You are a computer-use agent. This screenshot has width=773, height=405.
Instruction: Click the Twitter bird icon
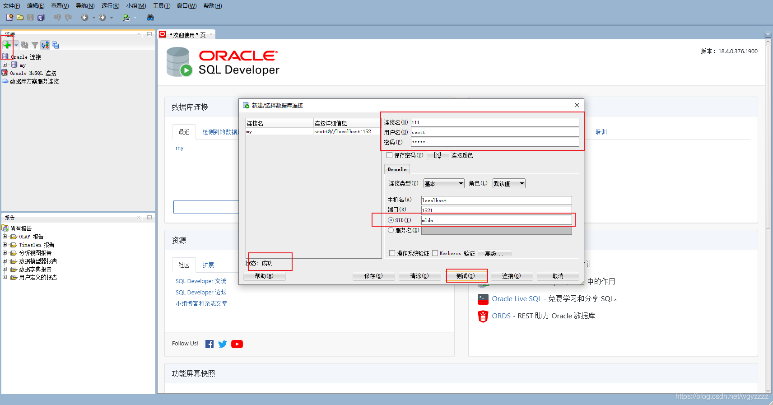223,344
